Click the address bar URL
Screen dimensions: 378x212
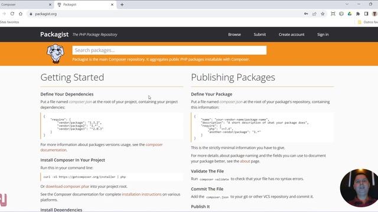coord(46,14)
